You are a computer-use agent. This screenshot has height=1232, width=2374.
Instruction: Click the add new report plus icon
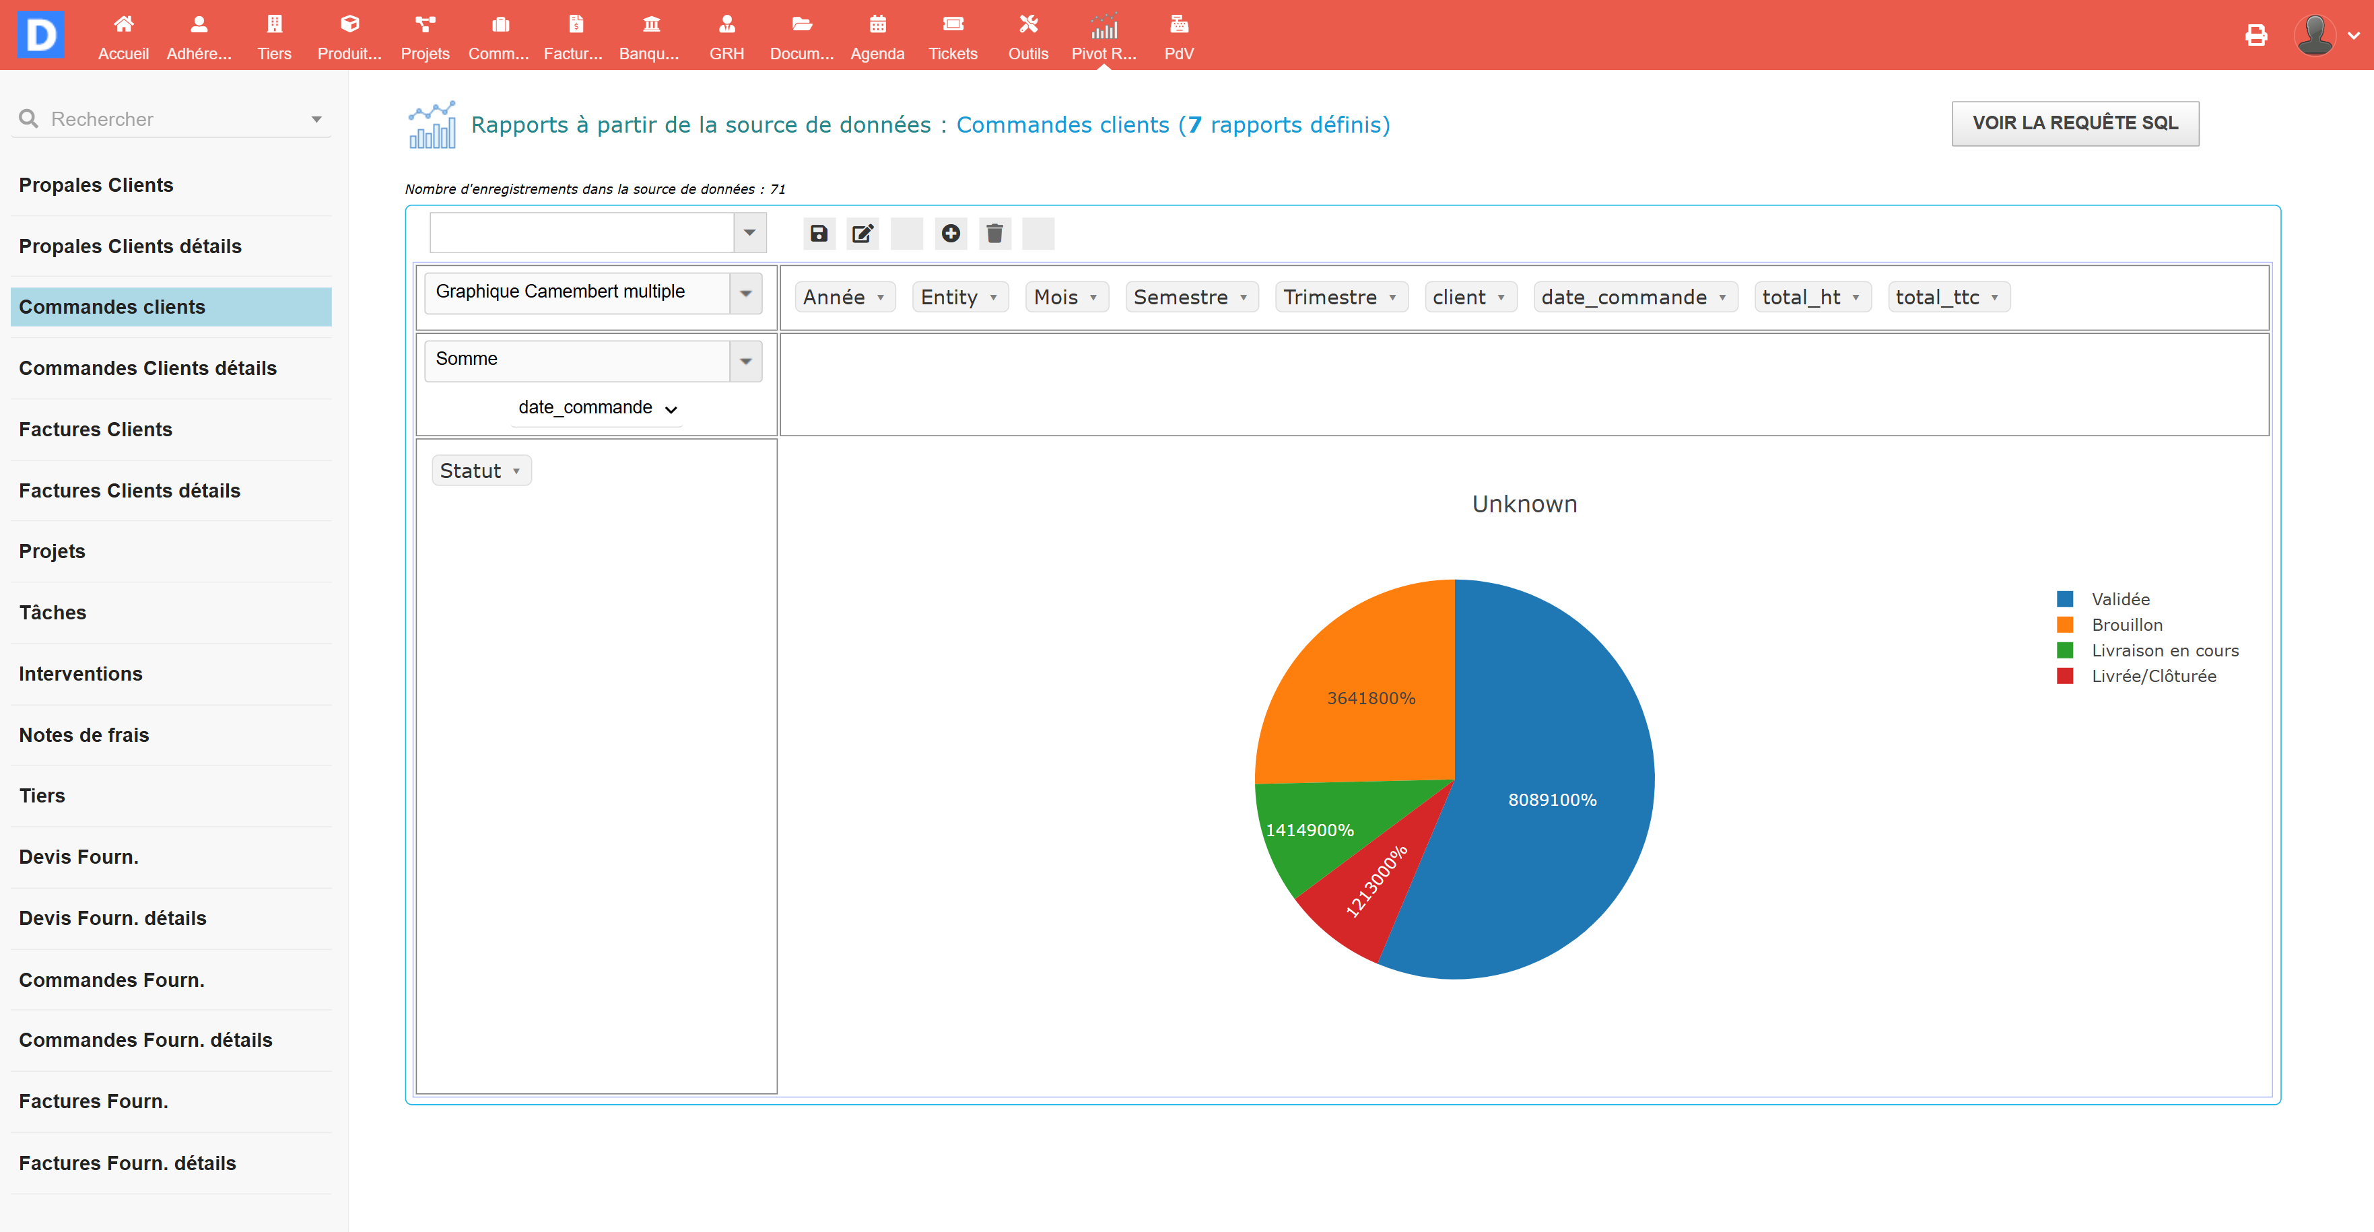pos(950,233)
